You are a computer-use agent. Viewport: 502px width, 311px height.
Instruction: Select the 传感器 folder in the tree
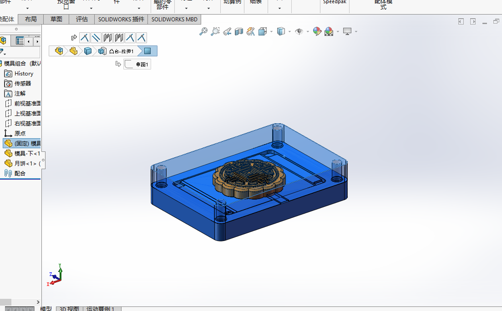[x=18, y=84]
